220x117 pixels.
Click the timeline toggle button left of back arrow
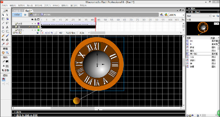coord(17,14)
